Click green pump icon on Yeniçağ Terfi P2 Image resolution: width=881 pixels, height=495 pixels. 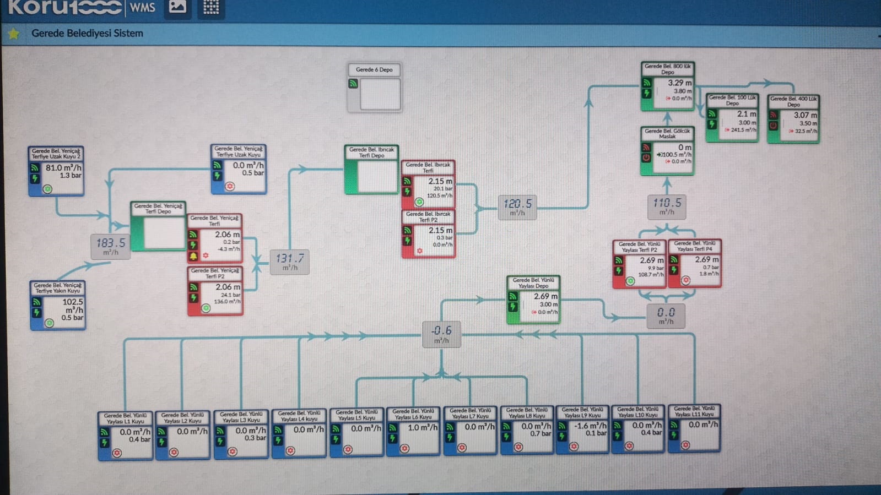[x=206, y=308]
